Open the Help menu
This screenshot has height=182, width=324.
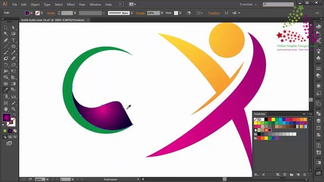pos(108,5)
